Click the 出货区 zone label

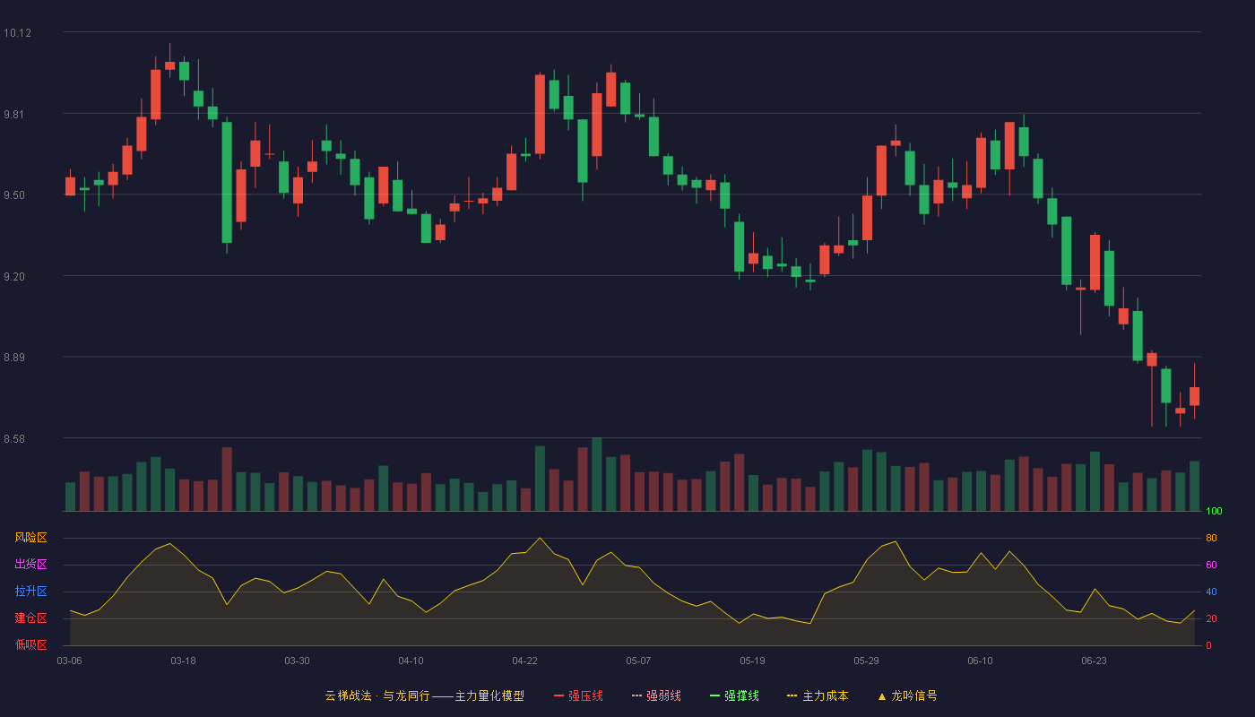click(x=30, y=565)
